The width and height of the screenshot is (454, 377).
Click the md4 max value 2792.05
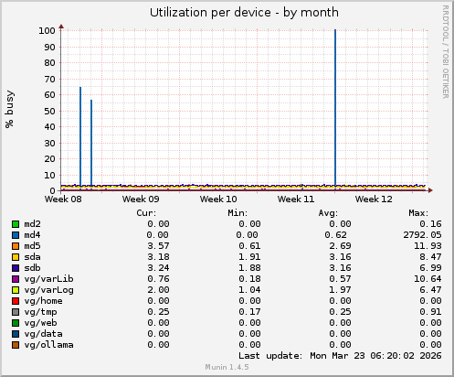click(x=422, y=235)
